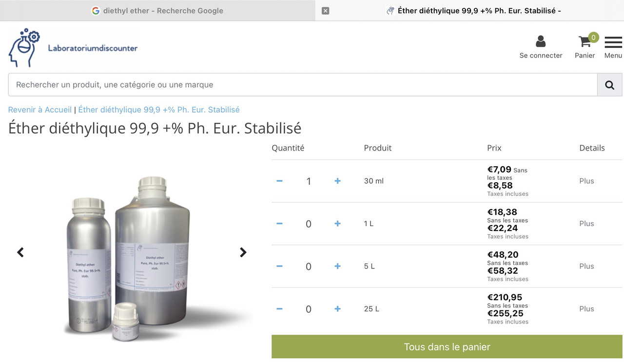The image size is (624, 362).
Task: Click the magnifier search button
Action: point(609,85)
